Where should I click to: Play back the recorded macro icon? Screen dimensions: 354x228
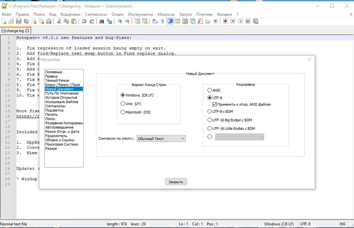[x=240, y=21]
